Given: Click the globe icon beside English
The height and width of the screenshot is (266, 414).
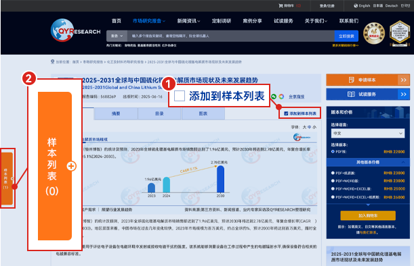Looking at the screenshot, I should tap(356, 5).
